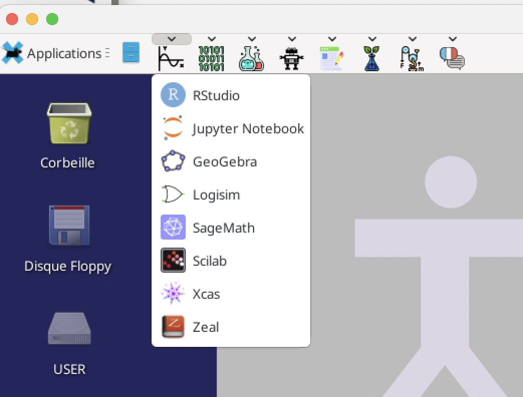523x397 pixels.
Task: Launch Zeal documentation browser entry
Action: coord(231,327)
